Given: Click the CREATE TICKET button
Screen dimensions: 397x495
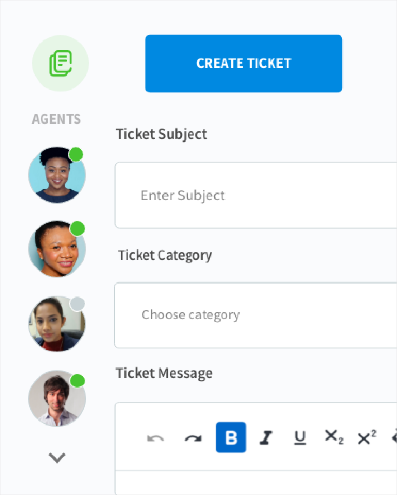Looking at the screenshot, I should 244,64.
